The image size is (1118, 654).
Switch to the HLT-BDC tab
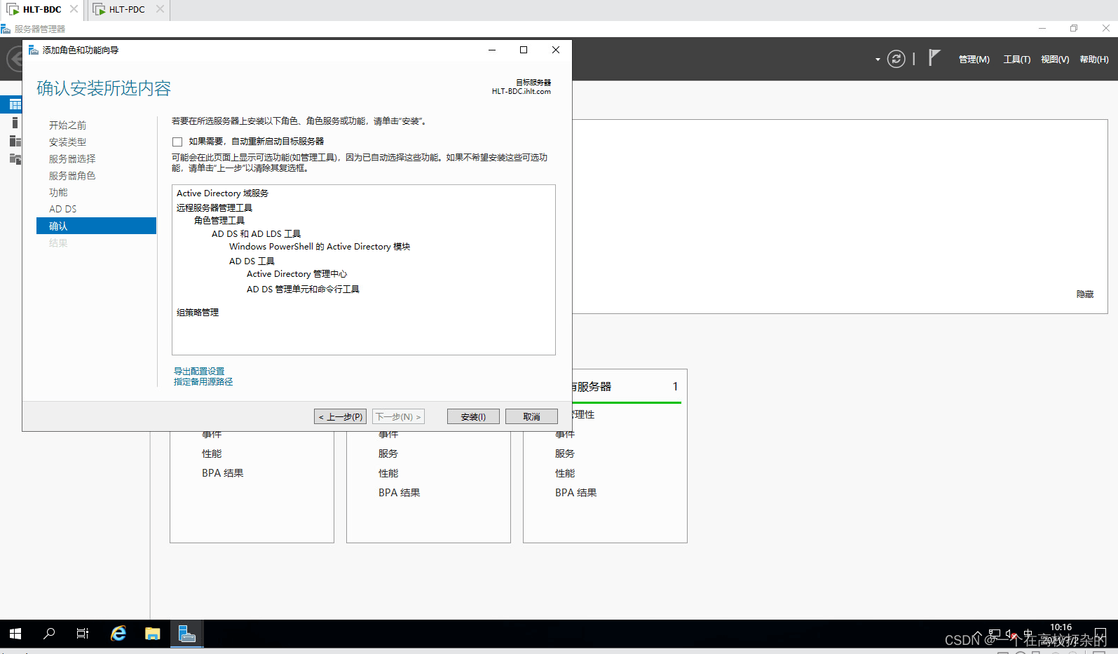coord(42,10)
